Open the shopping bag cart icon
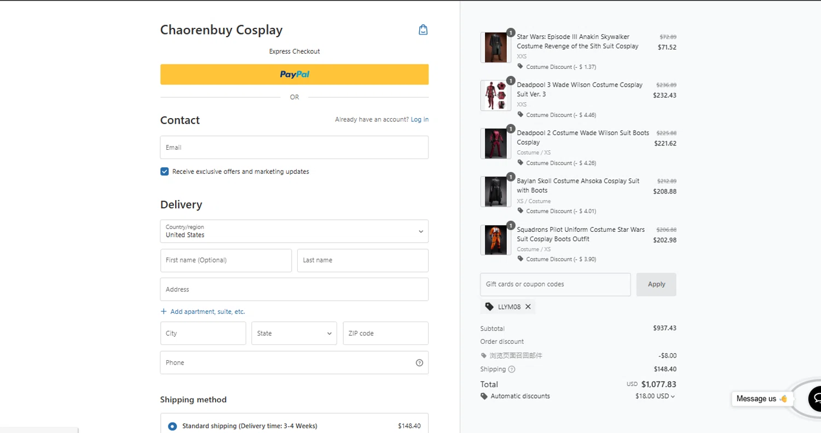821x433 pixels. pos(423,30)
